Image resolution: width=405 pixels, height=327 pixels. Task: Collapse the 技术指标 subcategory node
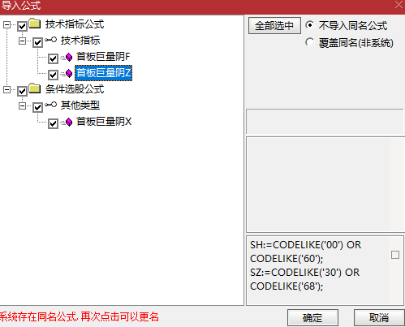22,41
